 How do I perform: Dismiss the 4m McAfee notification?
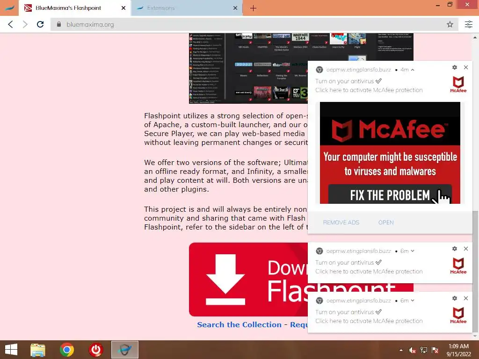click(x=466, y=67)
